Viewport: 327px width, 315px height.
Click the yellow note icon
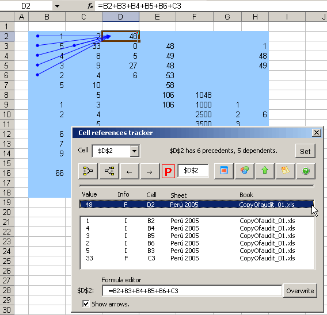click(x=286, y=171)
